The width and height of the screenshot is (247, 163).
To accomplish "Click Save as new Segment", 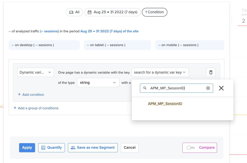I will tap(93, 148).
